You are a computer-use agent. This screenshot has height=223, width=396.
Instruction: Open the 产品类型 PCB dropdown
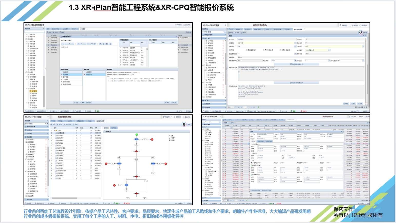click(363, 46)
